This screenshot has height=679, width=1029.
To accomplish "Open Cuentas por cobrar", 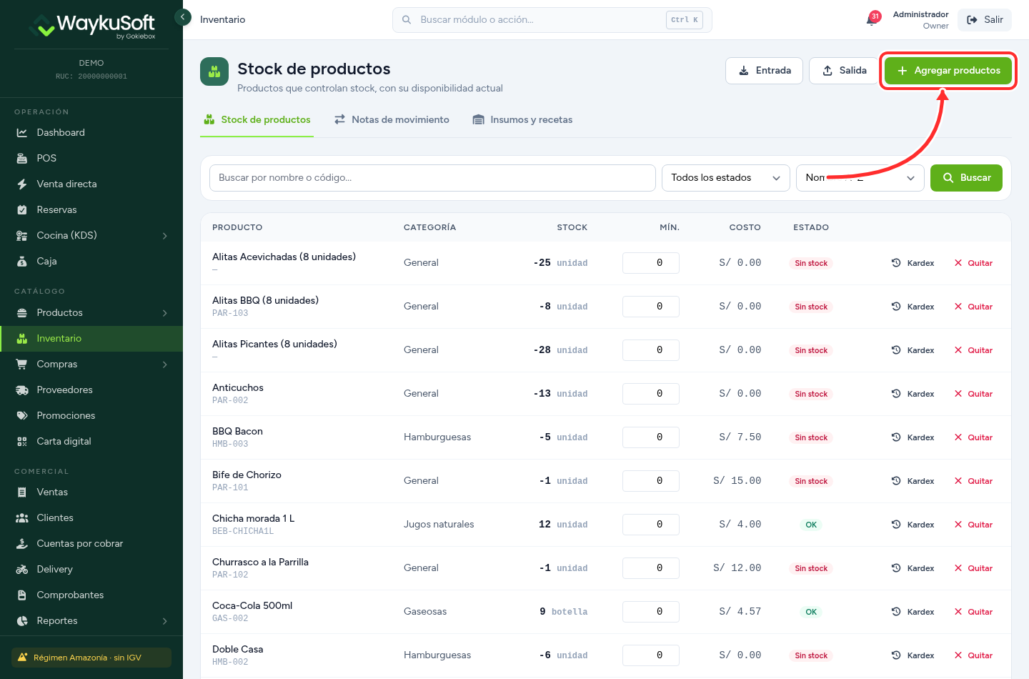I will click(91, 543).
